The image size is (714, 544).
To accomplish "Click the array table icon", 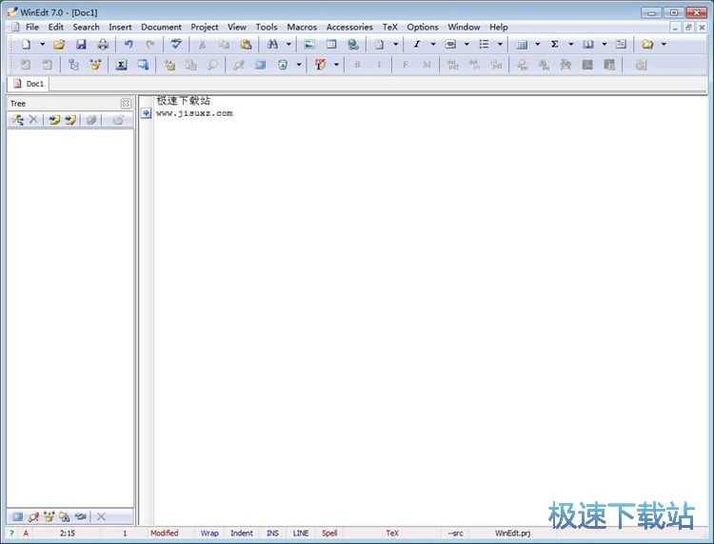I will coord(522,44).
